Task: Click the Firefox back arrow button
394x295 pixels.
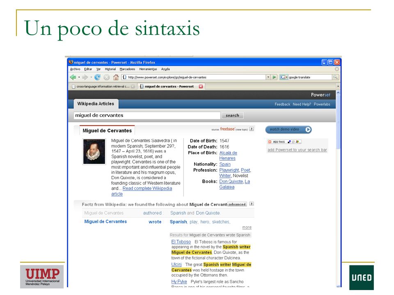Action: pyautogui.click(x=73, y=77)
